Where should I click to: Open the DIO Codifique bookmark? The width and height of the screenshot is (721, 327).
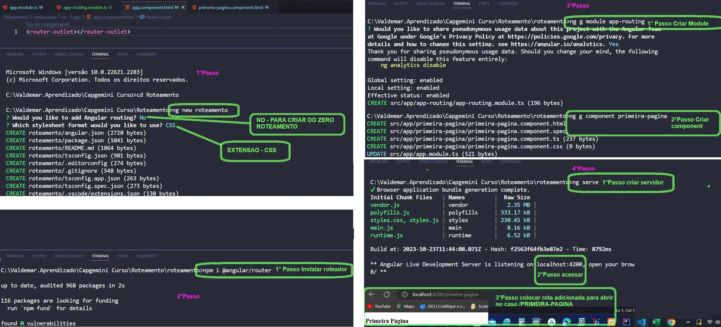pyautogui.click(x=443, y=306)
